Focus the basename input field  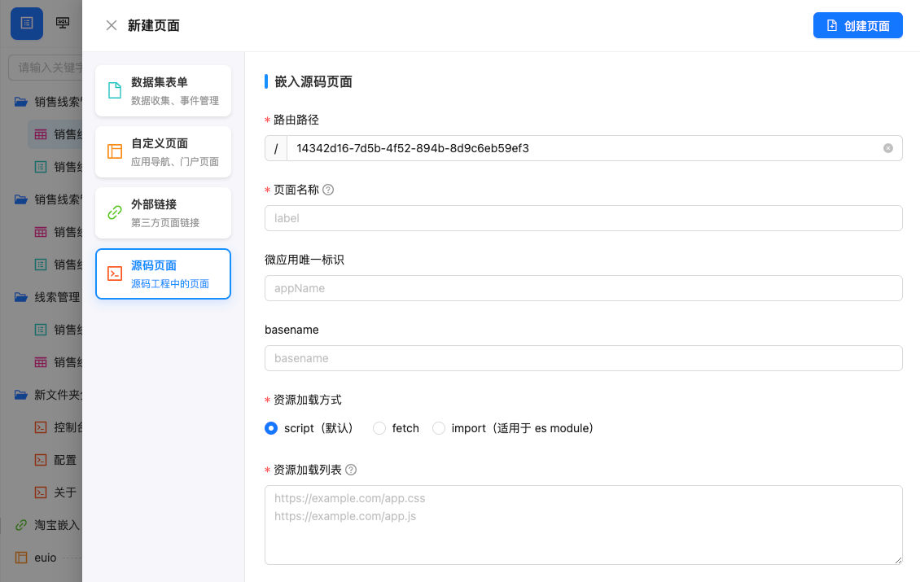pos(583,358)
